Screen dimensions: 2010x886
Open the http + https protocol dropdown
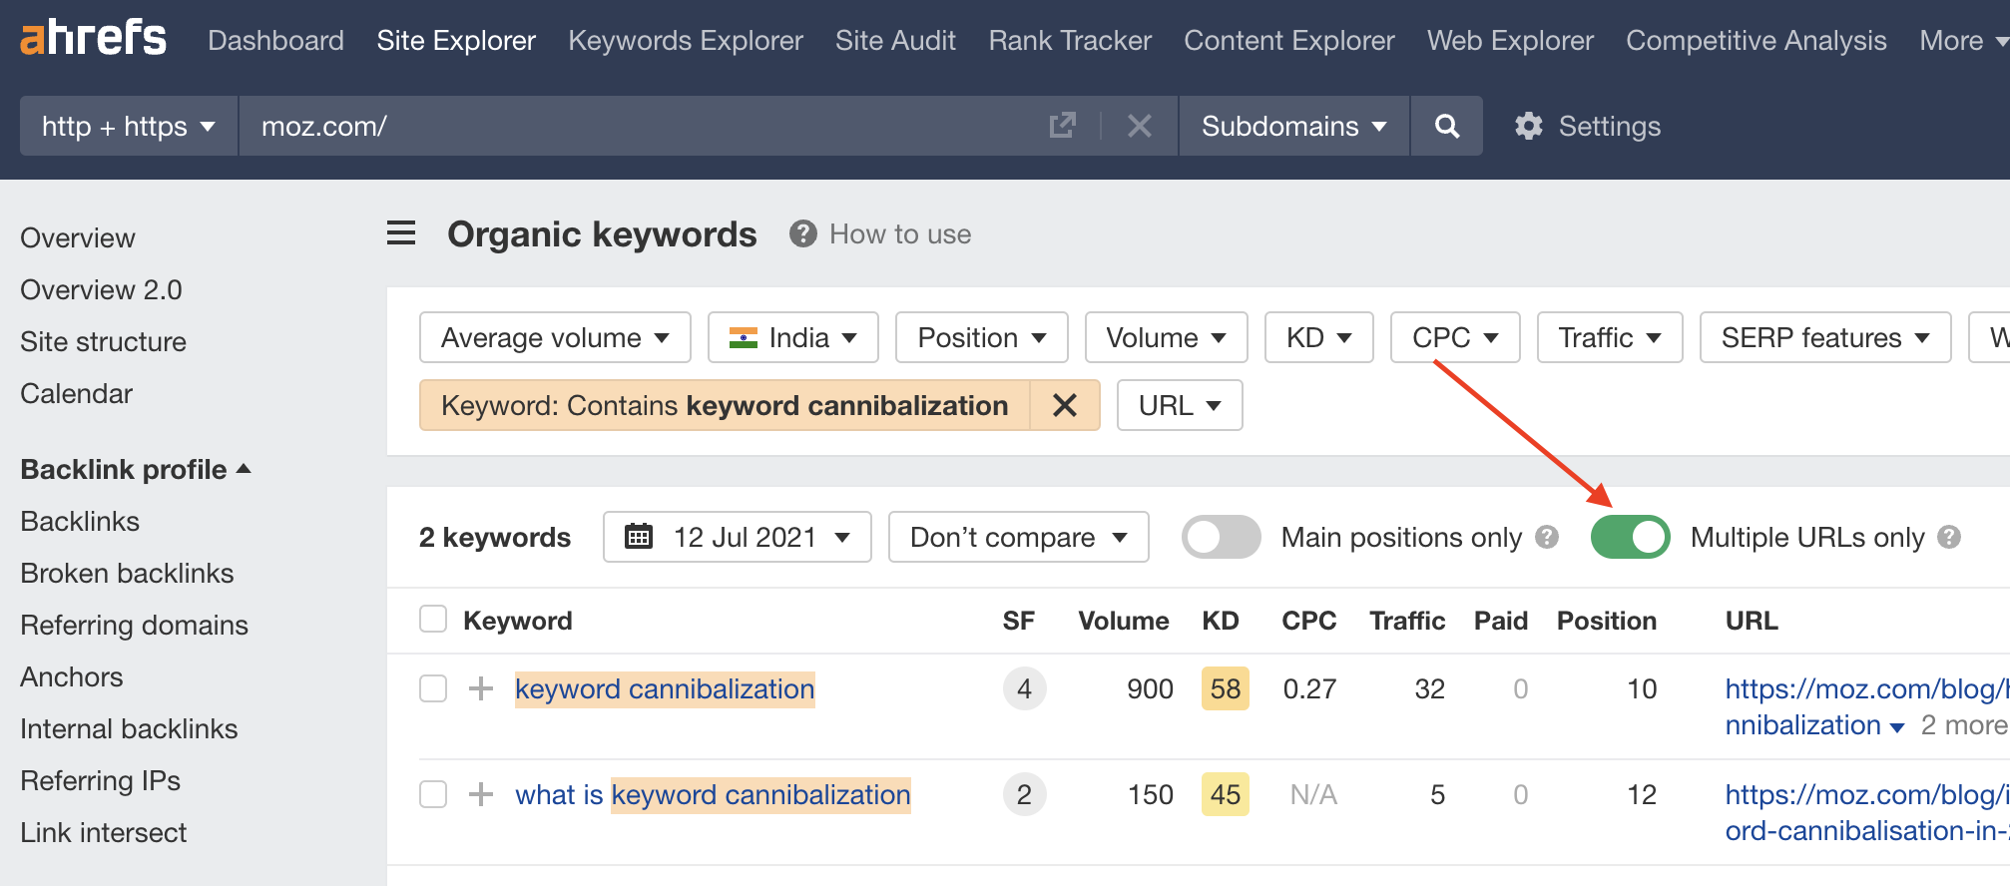click(129, 126)
